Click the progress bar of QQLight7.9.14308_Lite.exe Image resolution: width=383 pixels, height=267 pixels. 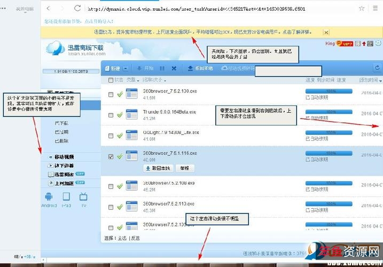click(x=329, y=132)
